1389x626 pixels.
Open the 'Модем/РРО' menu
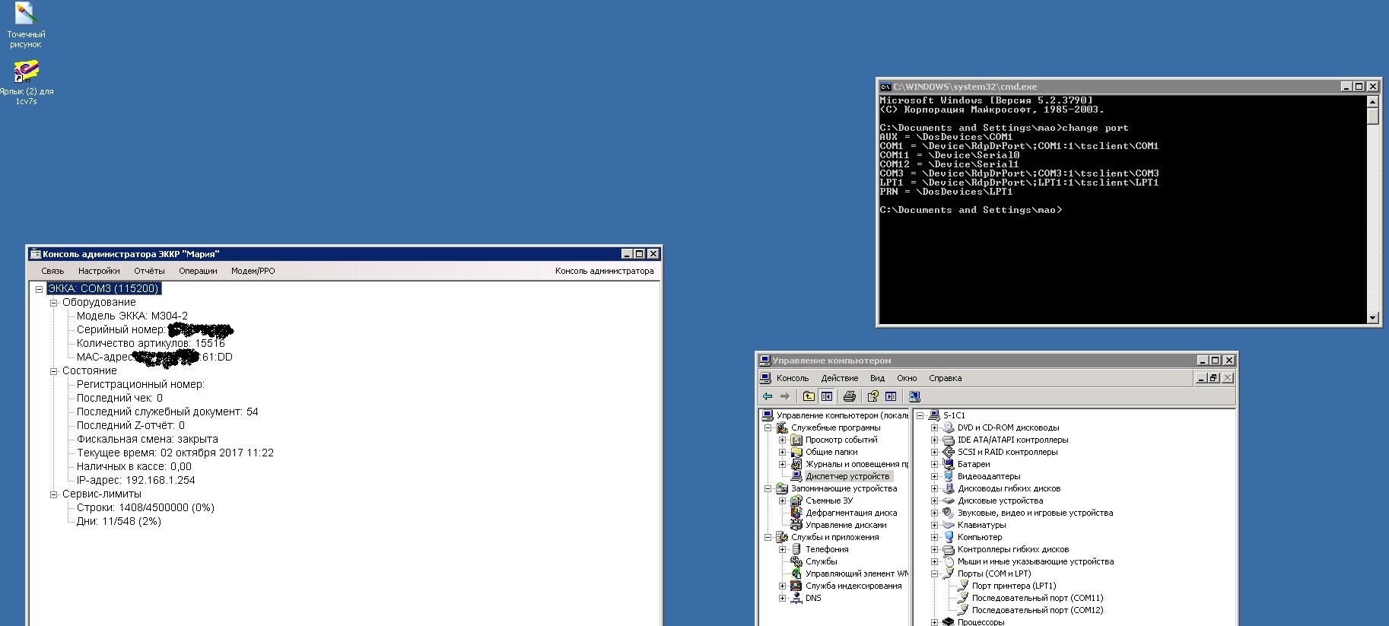point(253,271)
